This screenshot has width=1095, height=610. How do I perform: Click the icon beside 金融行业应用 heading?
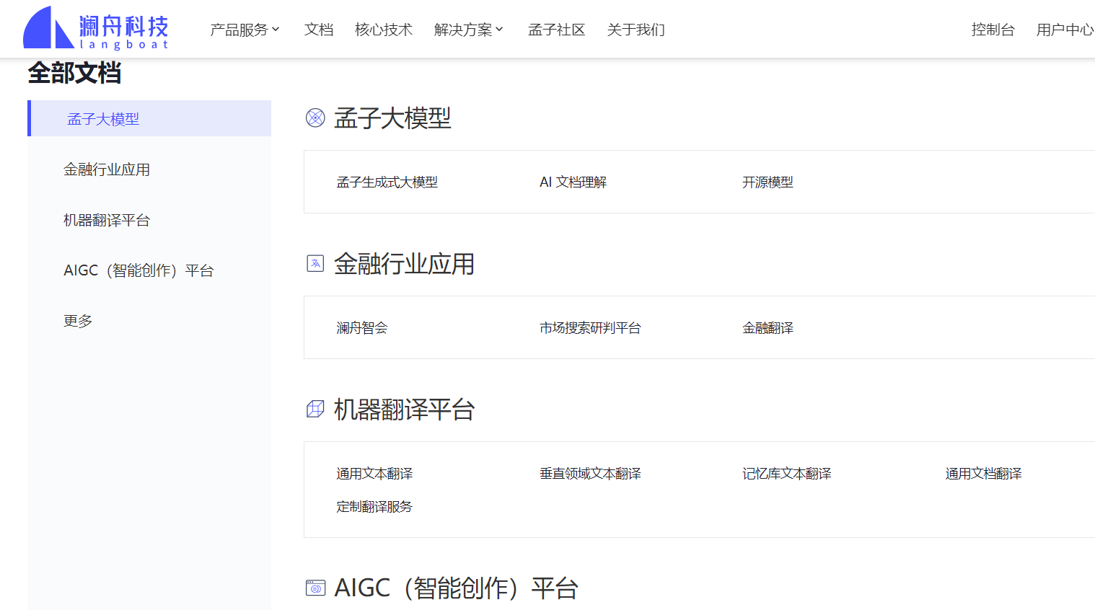(x=315, y=263)
